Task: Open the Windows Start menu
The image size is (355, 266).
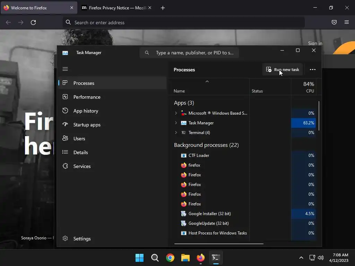Action: point(139,258)
